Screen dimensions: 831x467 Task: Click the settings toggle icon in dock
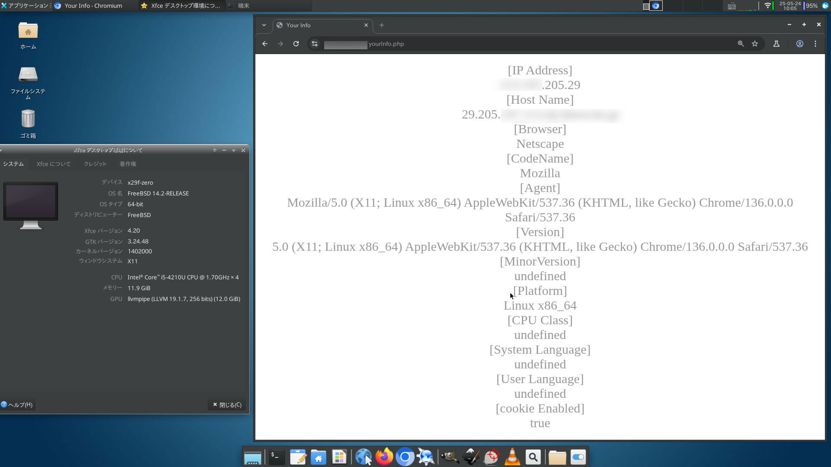click(x=578, y=457)
